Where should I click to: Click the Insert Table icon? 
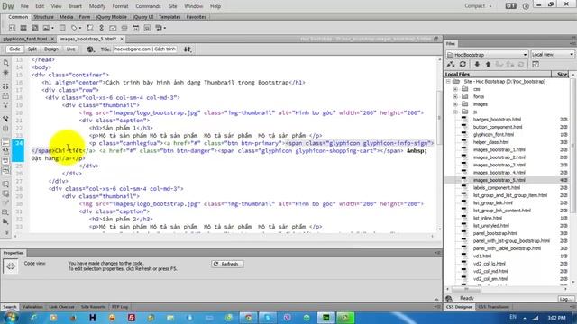point(62,28)
